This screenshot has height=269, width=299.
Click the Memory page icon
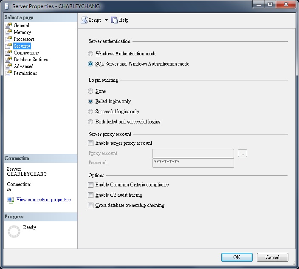point(8,32)
